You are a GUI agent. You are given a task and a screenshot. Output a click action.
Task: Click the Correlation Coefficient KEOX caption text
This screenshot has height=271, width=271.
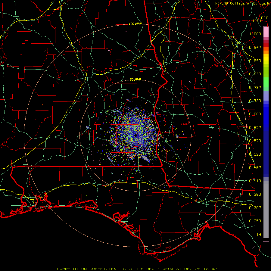pos(137,269)
